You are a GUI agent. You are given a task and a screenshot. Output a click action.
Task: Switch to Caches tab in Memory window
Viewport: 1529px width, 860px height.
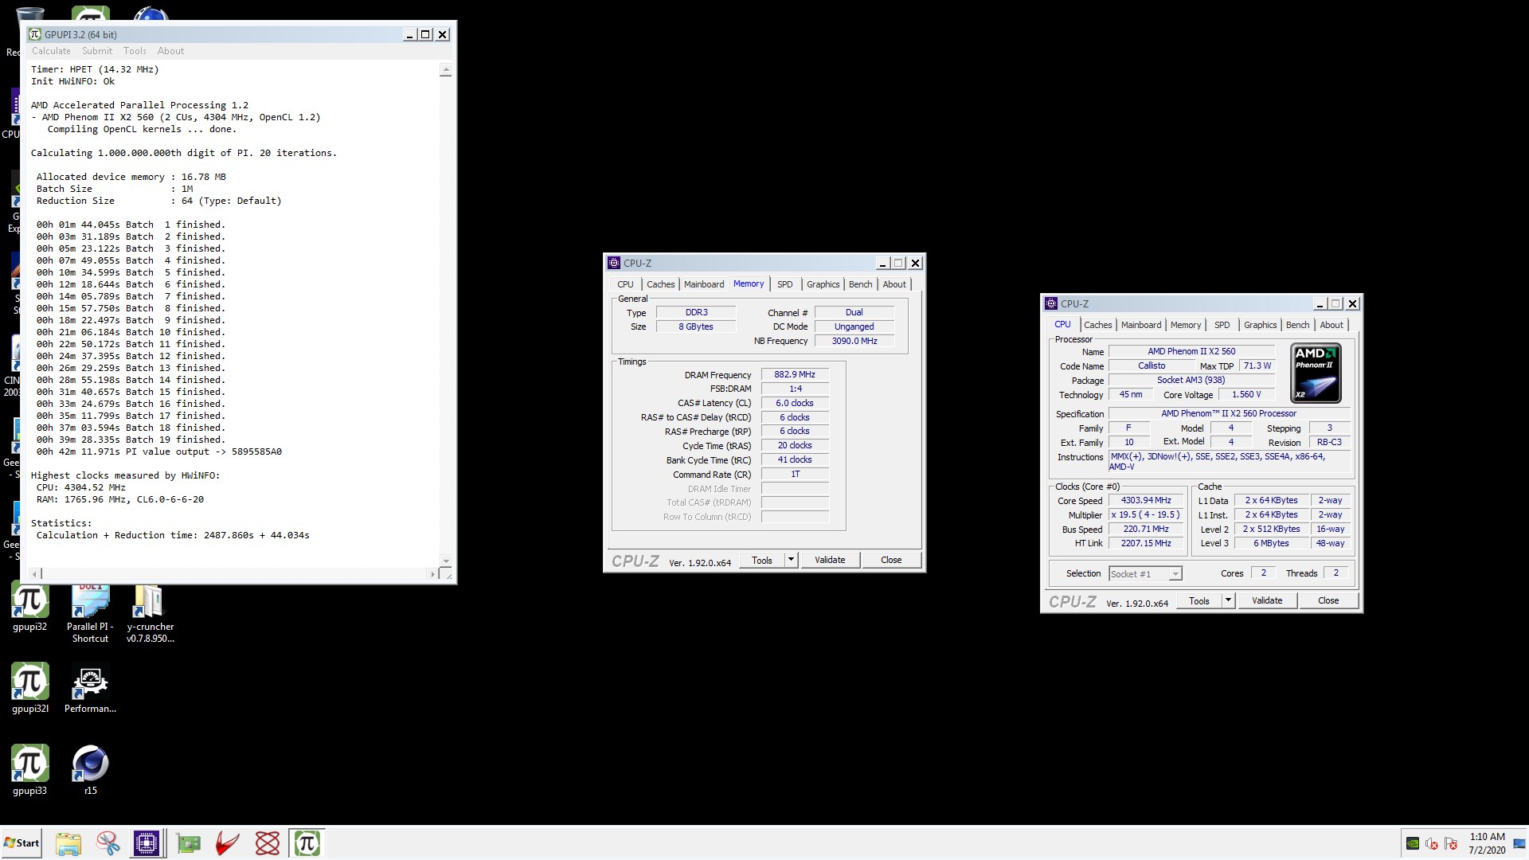pos(660,284)
